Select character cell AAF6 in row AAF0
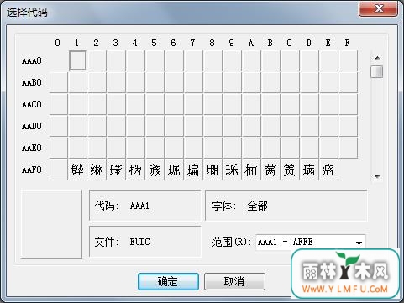Viewport: 404px width, 303px height. (174, 170)
